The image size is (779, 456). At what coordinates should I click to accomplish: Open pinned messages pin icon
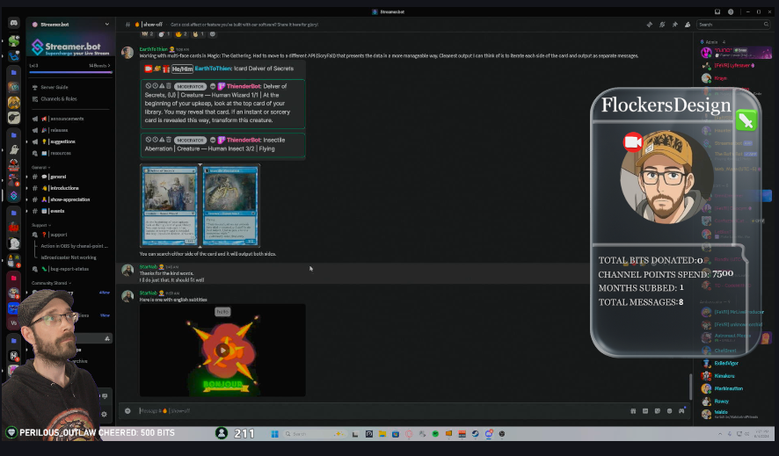(x=674, y=25)
